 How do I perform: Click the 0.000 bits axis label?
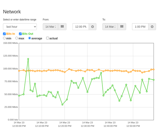(x=13, y=120)
